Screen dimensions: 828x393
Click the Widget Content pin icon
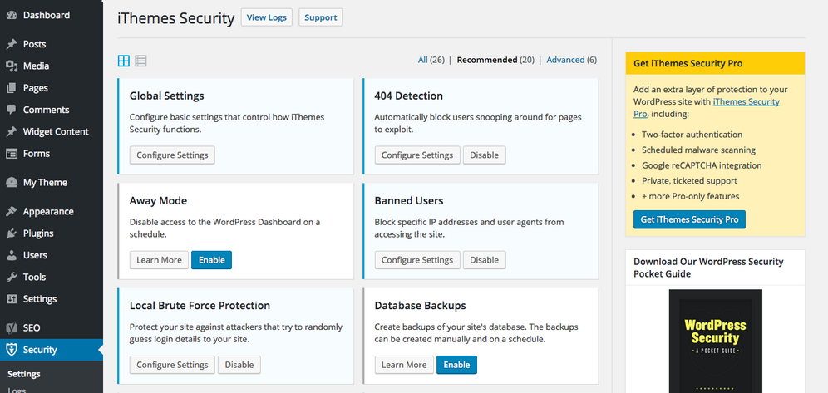pyautogui.click(x=12, y=132)
